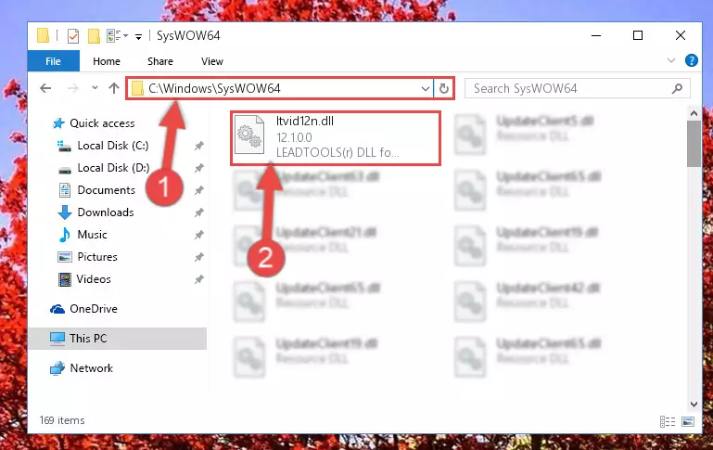Image resolution: width=713 pixels, height=450 pixels.
Task: Refresh the SysWOW64 folder view
Action: point(444,88)
